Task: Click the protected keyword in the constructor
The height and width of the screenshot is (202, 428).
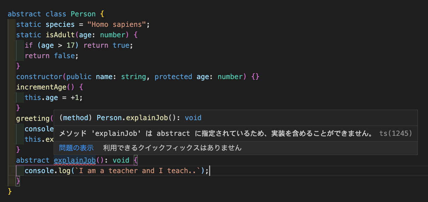Action: coord(173,77)
